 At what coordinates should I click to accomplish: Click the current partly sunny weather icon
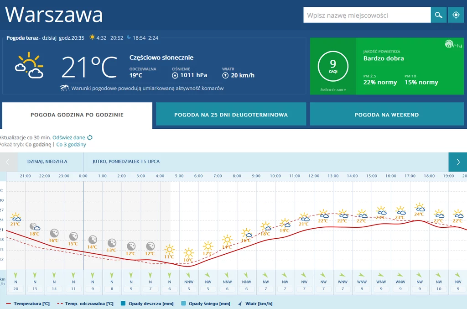[29, 65]
